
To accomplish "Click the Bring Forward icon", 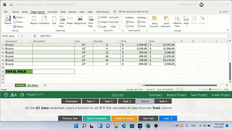I will tap(154, 18).
